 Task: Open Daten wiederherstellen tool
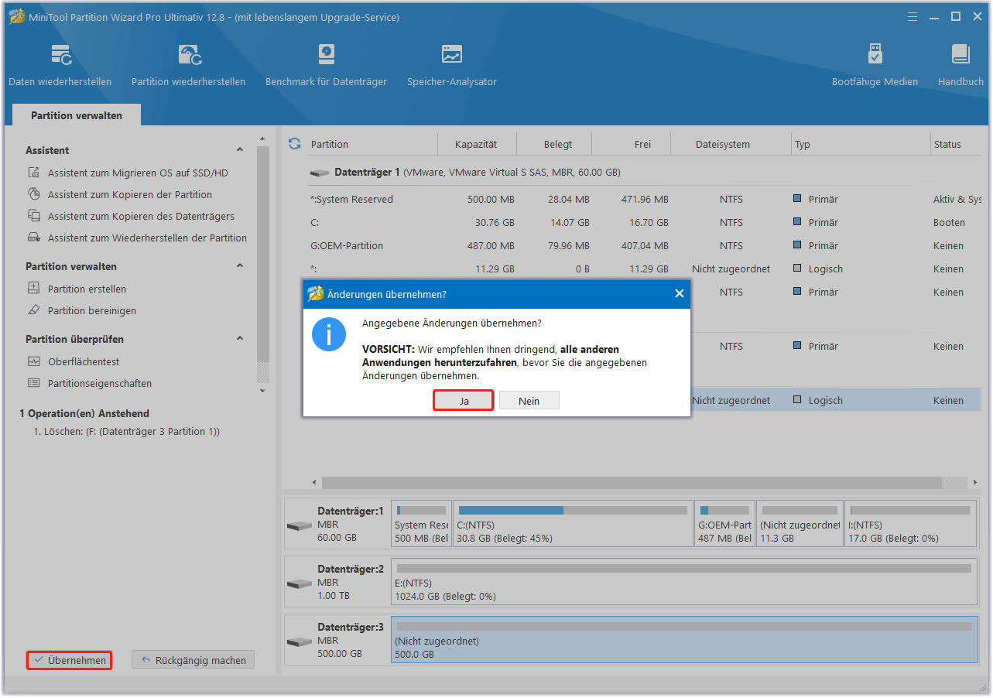point(60,65)
